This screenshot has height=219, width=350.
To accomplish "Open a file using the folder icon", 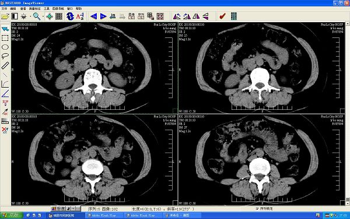I will point(5,16).
